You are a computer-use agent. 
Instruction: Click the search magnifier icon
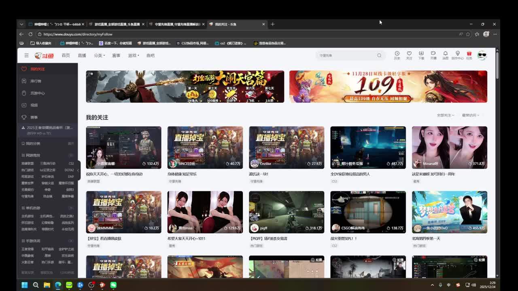379,55
